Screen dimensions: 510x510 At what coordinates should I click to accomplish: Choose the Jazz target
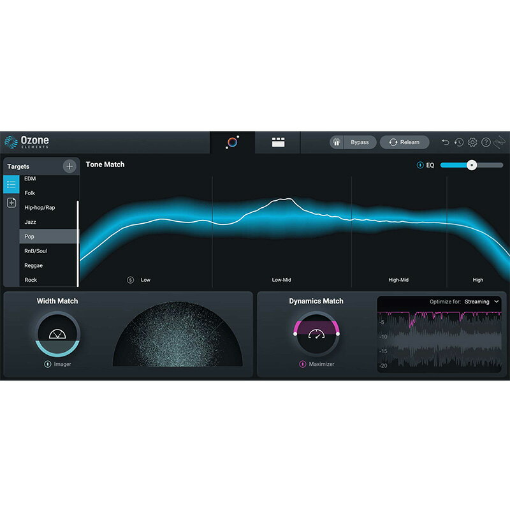[x=48, y=222]
